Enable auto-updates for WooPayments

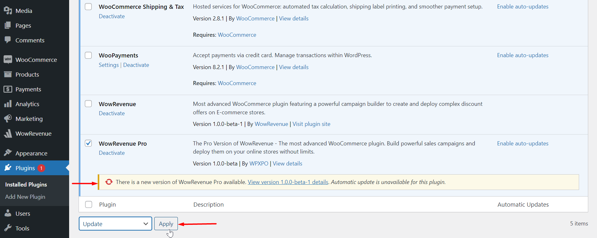click(x=523, y=55)
